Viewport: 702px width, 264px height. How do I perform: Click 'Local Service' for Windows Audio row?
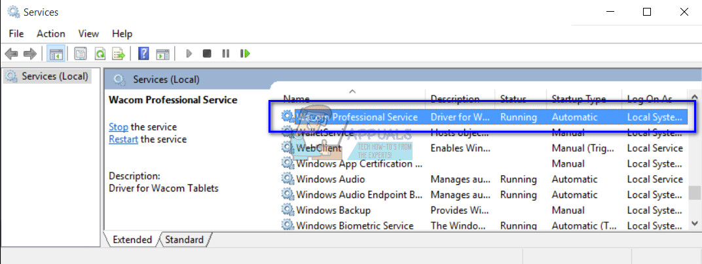(655, 179)
